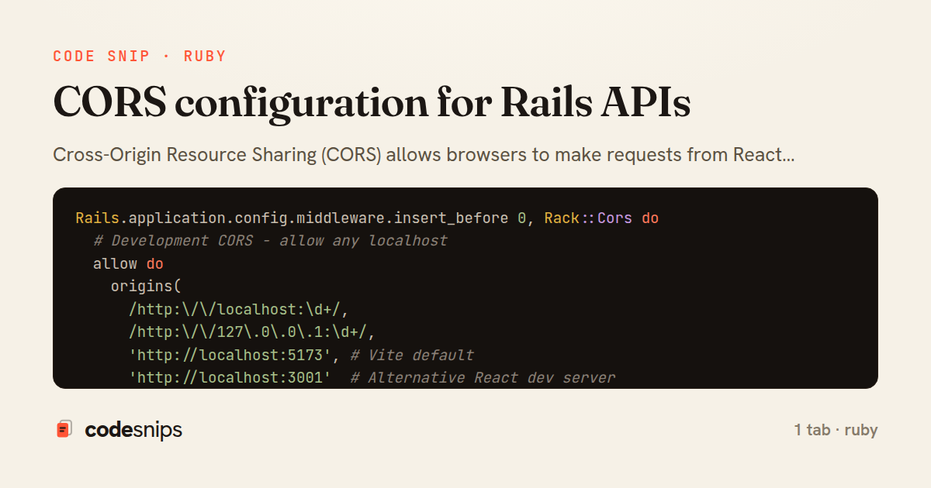Click the Rack::Cors constant in code
This screenshot has height=488, width=931.
pos(588,218)
